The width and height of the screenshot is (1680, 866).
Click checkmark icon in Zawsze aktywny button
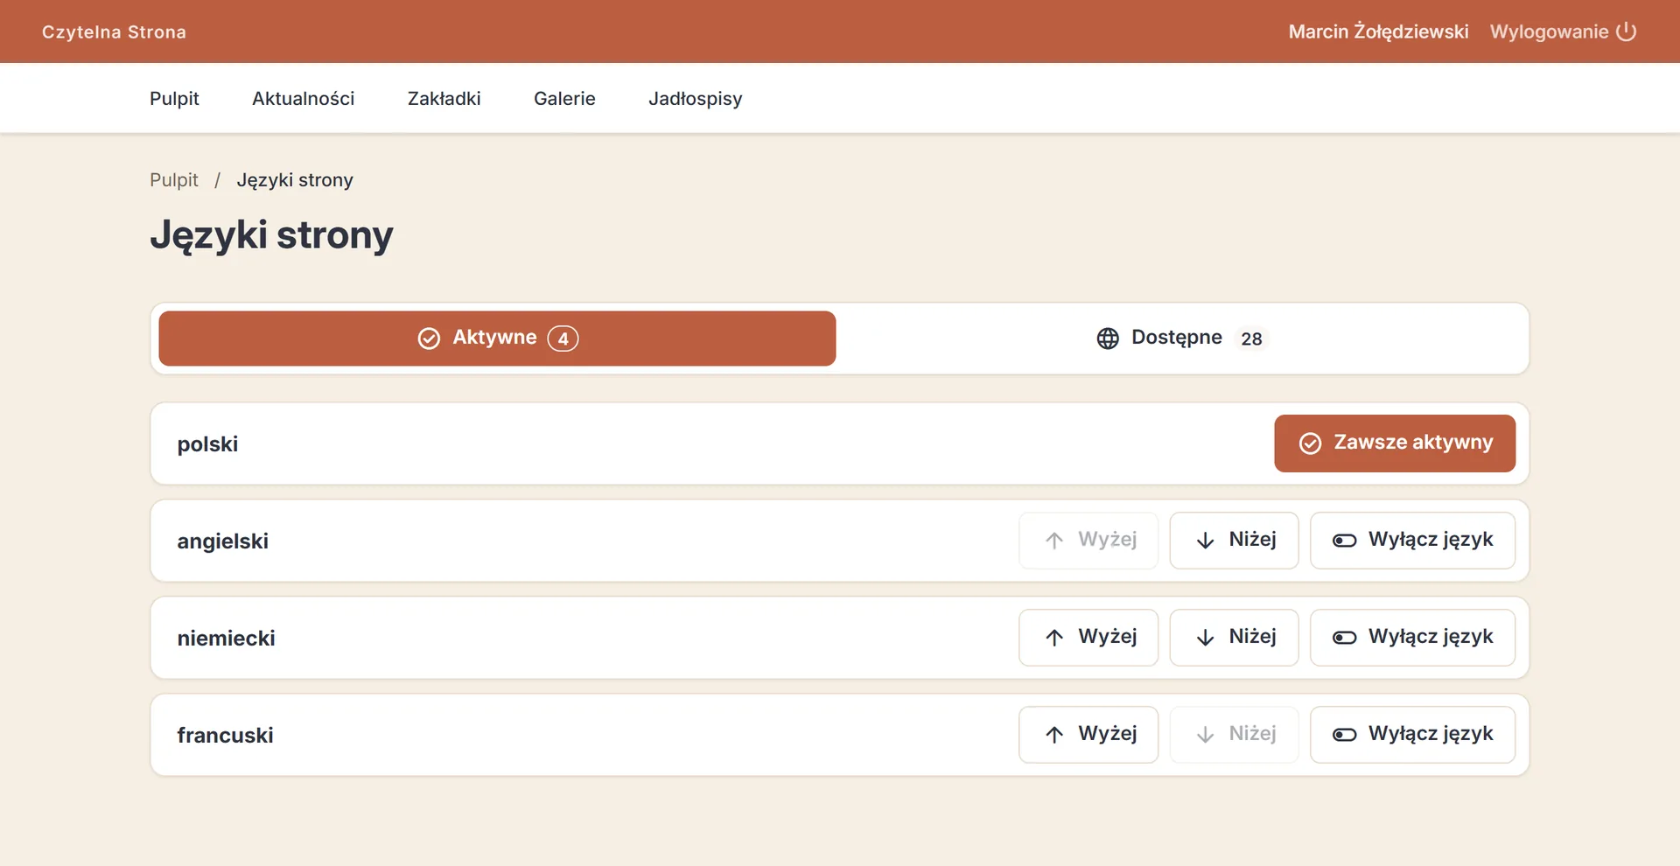point(1310,443)
